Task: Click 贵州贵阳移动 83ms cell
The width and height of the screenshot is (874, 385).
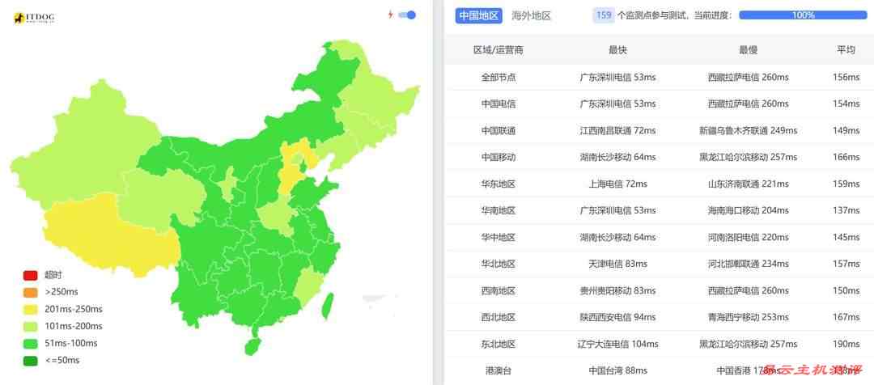Action: click(617, 290)
